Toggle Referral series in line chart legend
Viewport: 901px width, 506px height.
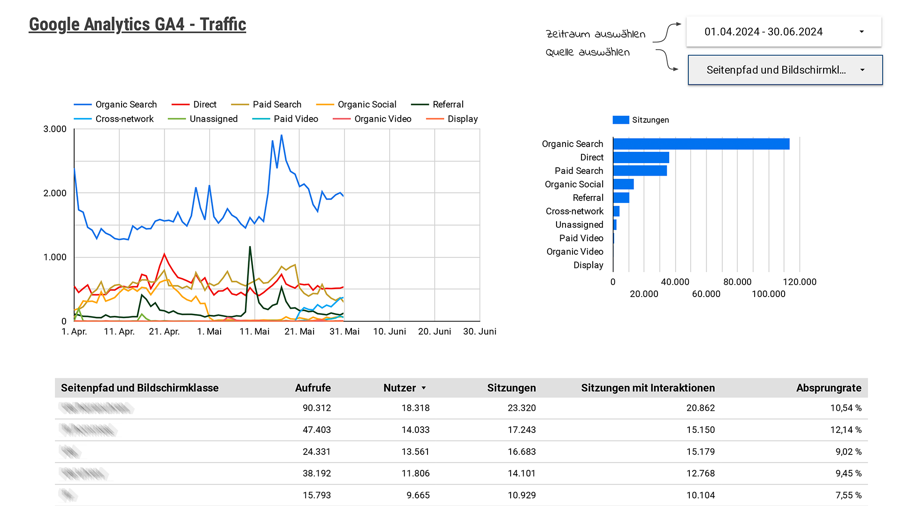coord(437,104)
